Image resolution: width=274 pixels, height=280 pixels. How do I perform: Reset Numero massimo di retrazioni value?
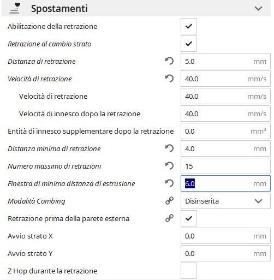169,166
